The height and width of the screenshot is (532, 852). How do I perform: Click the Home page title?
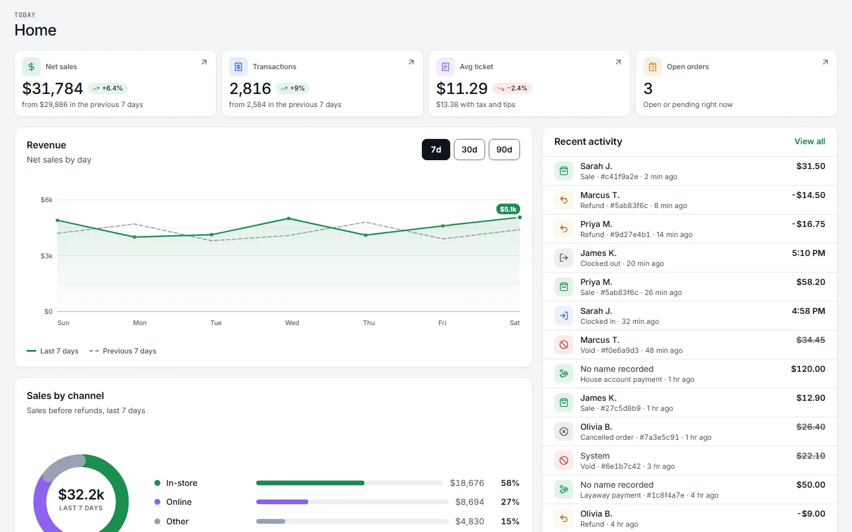click(35, 30)
